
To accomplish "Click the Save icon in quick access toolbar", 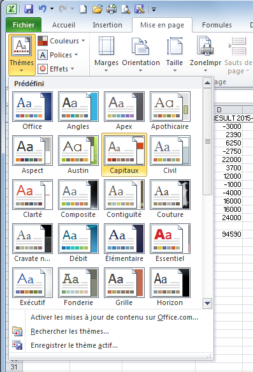I will click(x=29, y=10).
